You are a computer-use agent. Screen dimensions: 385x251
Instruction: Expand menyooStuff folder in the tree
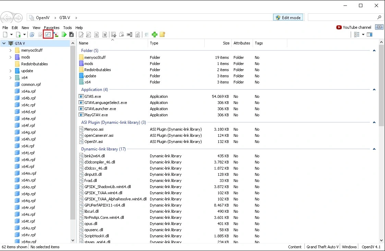pyautogui.click(x=10, y=50)
